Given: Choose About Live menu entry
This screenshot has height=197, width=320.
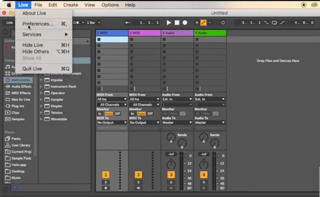Looking at the screenshot, I should tap(44, 13).
